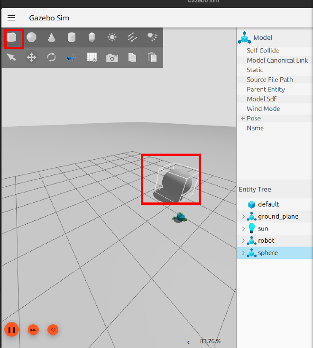The image size is (313, 348).
Task: Insert a cone shape
Action: pyautogui.click(x=52, y=37)
